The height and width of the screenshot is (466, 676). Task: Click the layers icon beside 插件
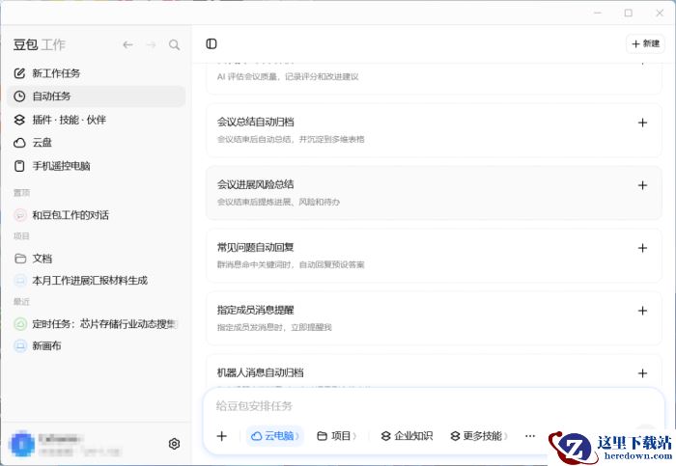19,120
